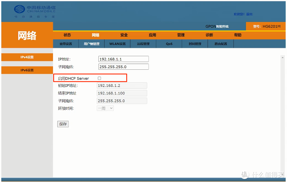Enable the DHCP Server checkbox
The width and height of the screenshot is (287, 182).
click(x=99, y=78)
